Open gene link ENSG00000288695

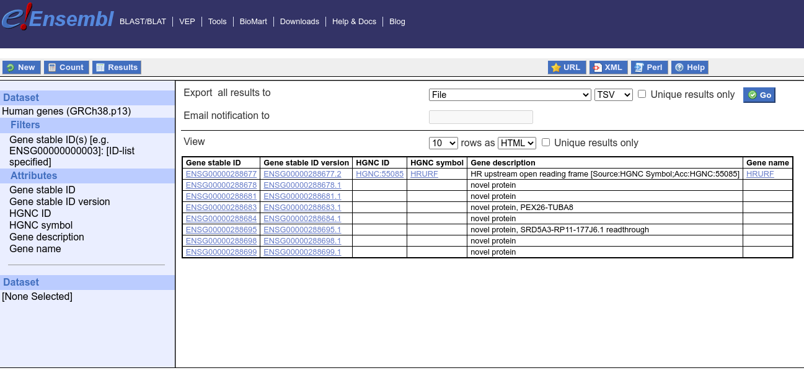[x=221, y=230]
